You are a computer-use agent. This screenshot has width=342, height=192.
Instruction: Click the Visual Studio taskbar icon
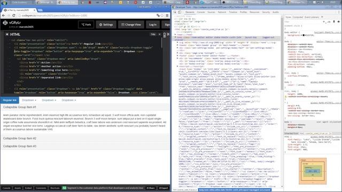click(105, 2)
